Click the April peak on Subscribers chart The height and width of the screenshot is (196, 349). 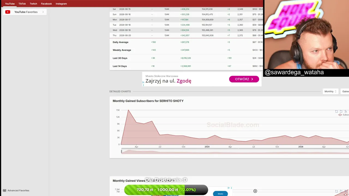tap(128, 110)
